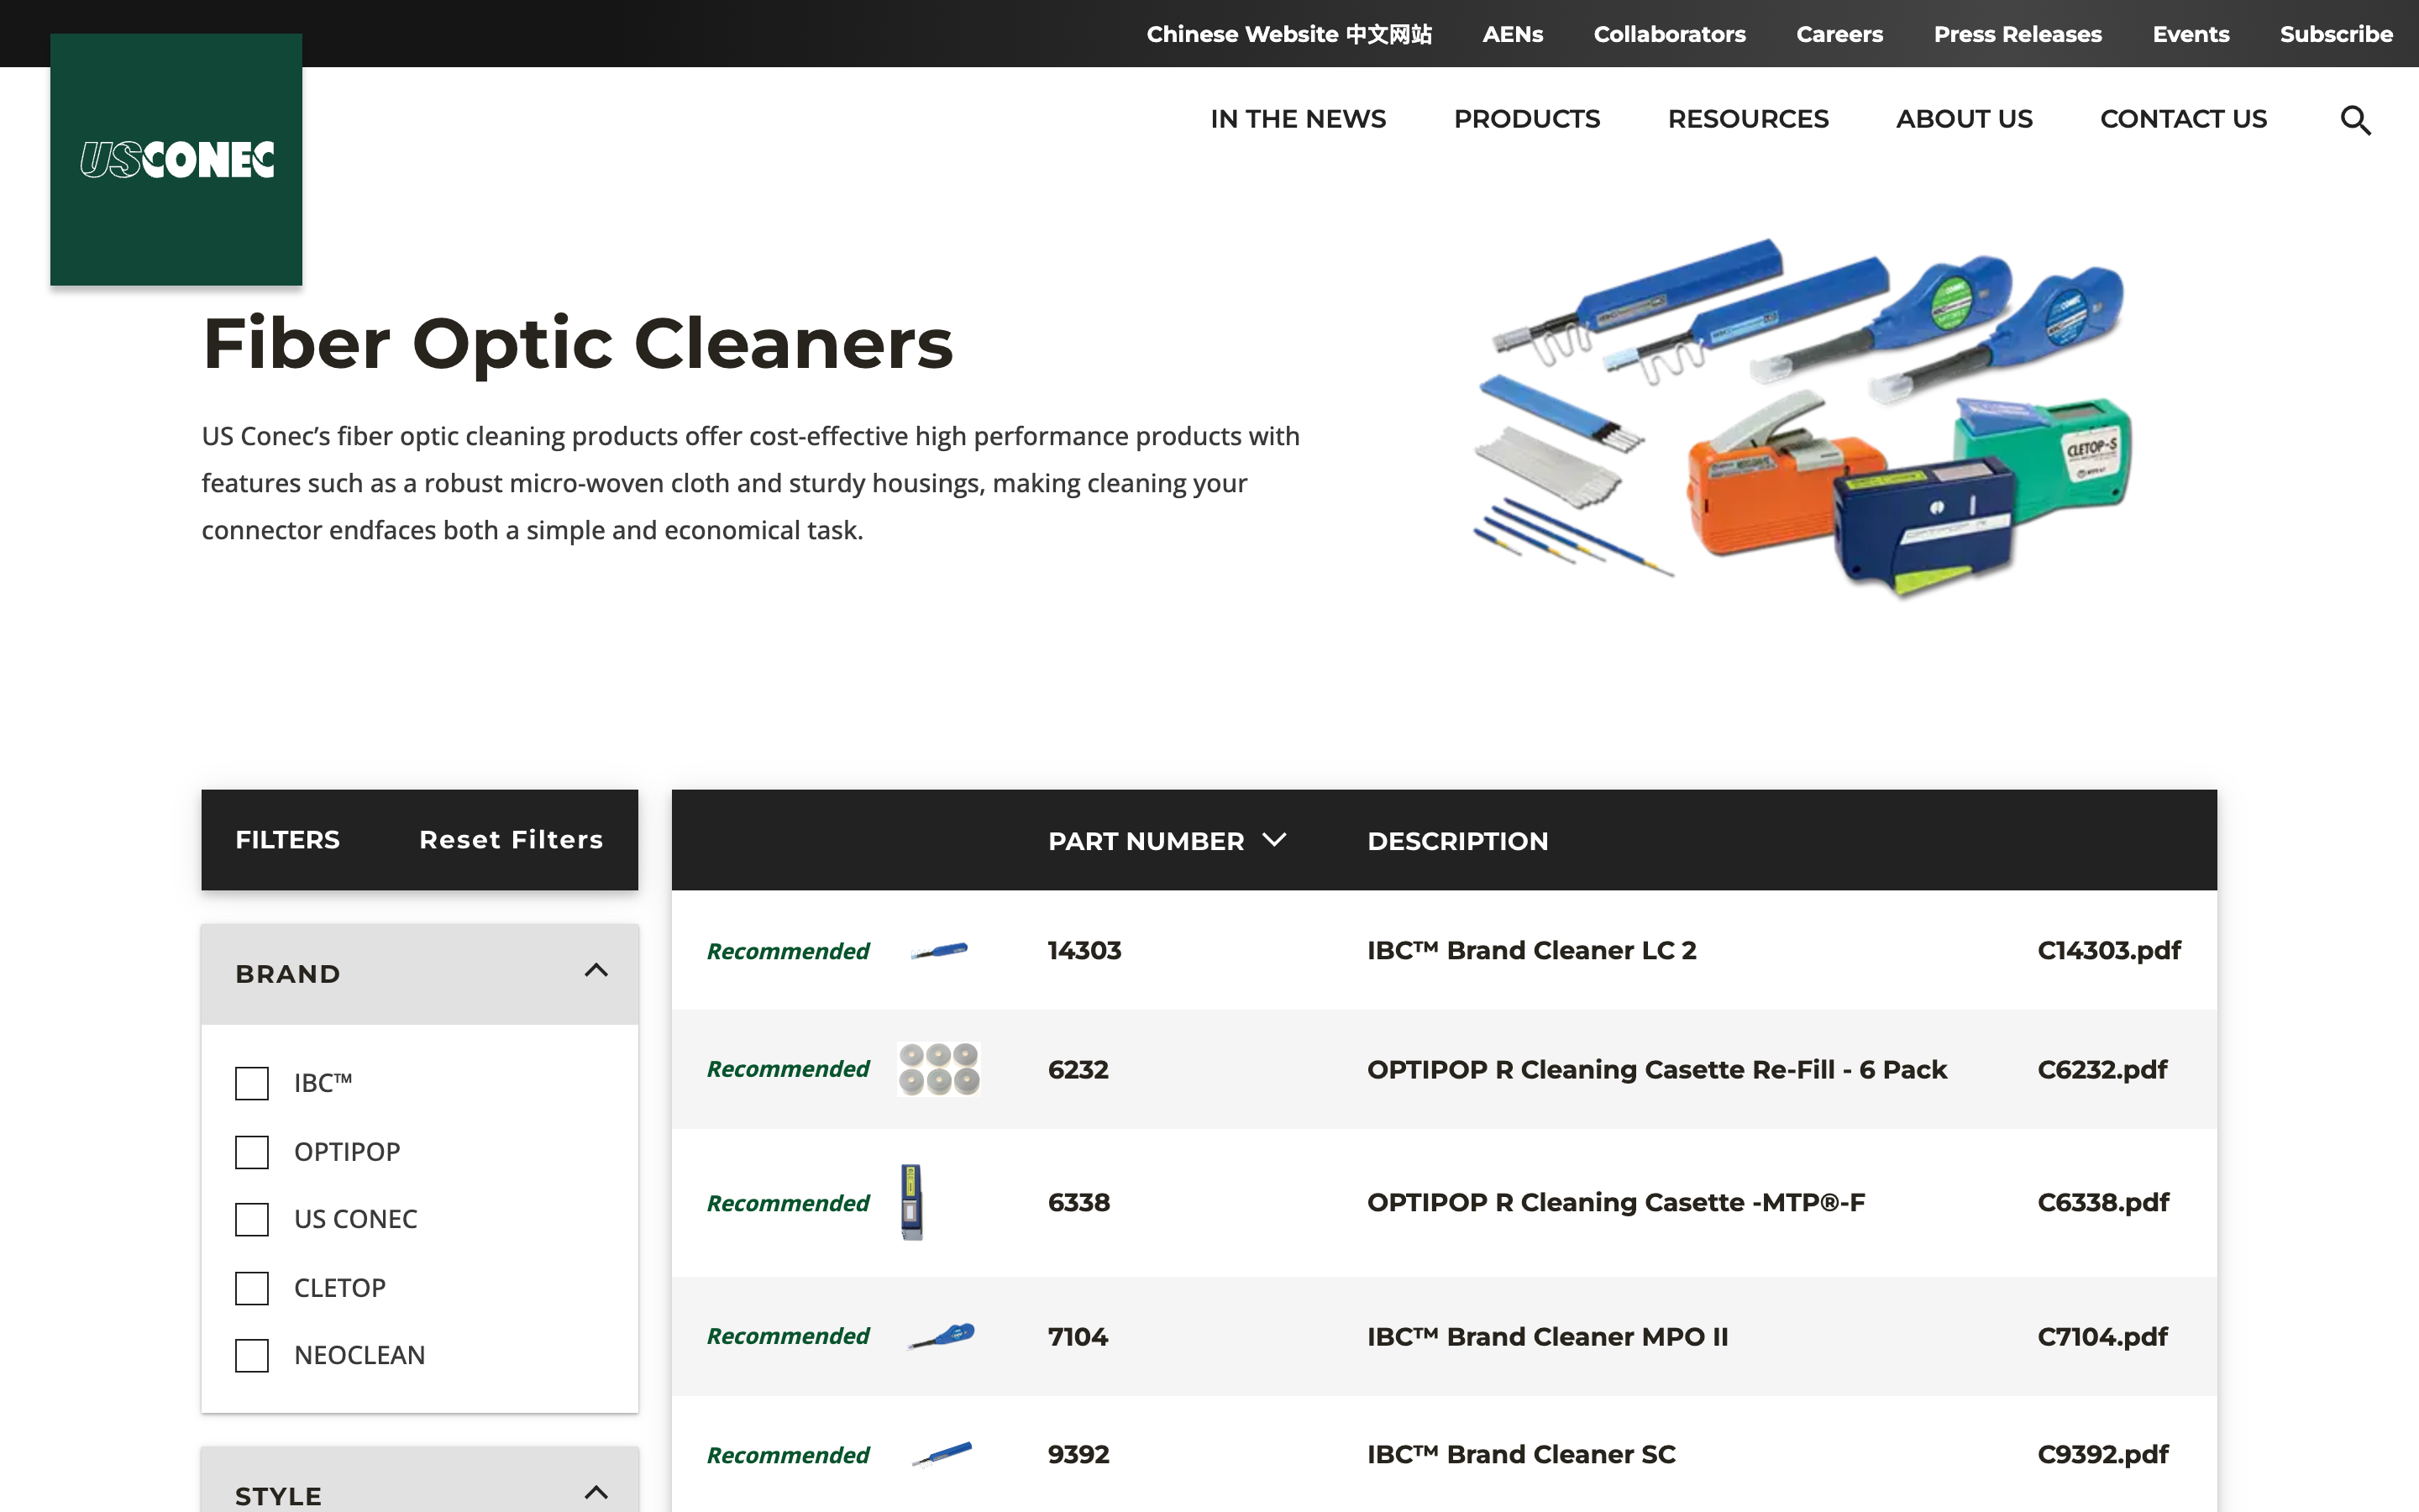Collapse the STYLE filter section
The width and height of the screenshot is (2419, 1512).
(596, 1493)
